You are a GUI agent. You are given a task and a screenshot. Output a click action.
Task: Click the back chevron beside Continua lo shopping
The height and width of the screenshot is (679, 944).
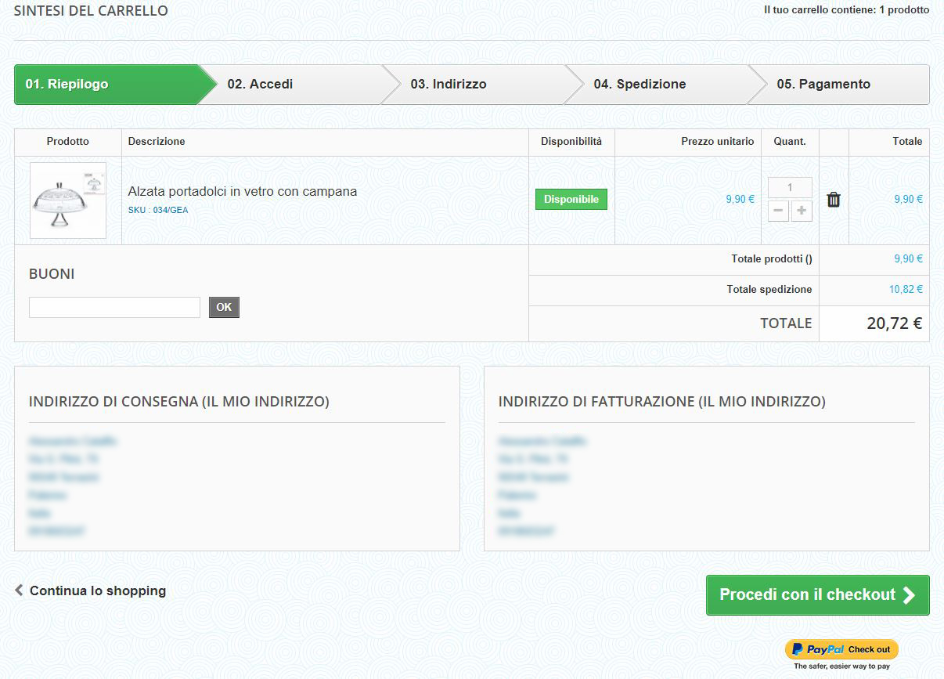19,591
